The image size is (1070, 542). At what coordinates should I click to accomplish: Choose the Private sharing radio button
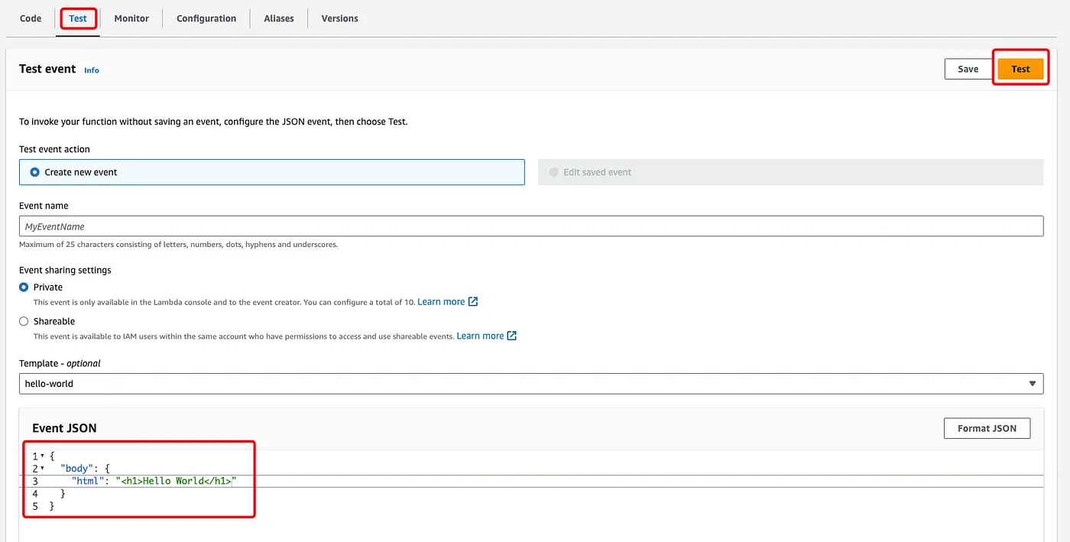coord(24,287)
